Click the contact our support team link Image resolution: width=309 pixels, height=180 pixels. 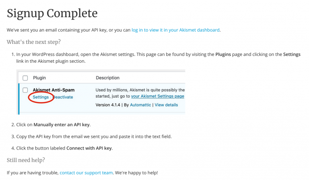[86, 173]
